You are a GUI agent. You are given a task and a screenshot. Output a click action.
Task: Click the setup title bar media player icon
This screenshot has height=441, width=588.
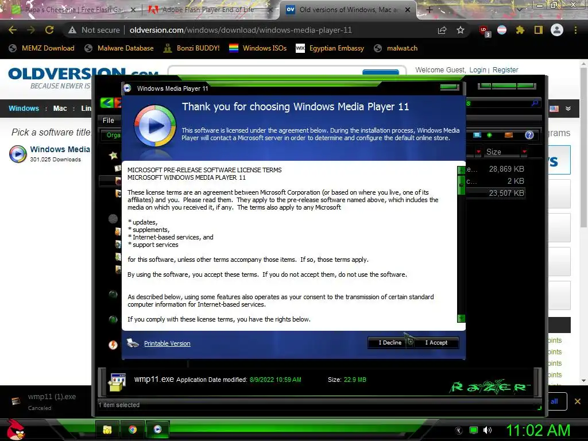[x=127, y=88]
